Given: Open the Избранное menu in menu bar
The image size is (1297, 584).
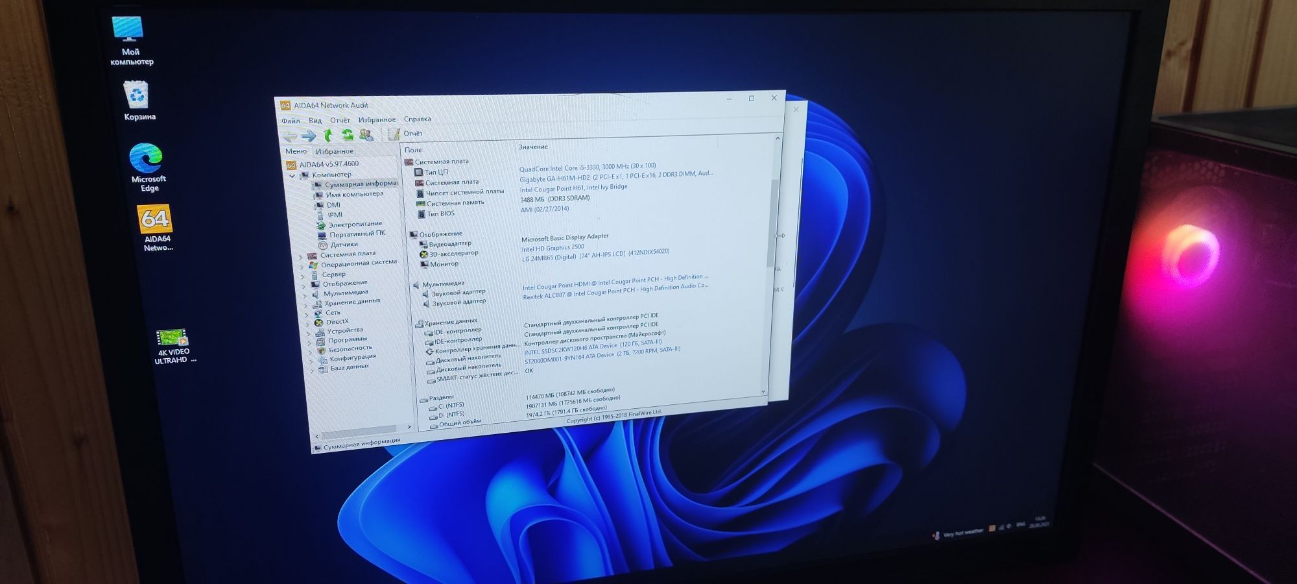Looking at the screenshot, I should 377,119.
